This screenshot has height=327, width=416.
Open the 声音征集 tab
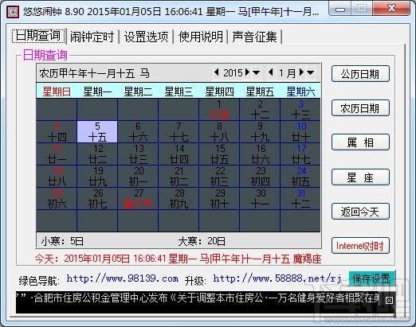click(x=254, y=37)
